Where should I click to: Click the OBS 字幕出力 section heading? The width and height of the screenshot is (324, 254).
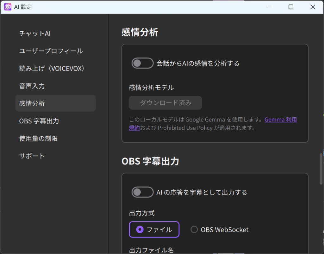pos(150,161)
